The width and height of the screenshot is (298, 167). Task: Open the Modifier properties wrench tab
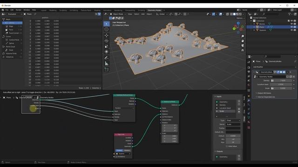(x=249, y=100)
